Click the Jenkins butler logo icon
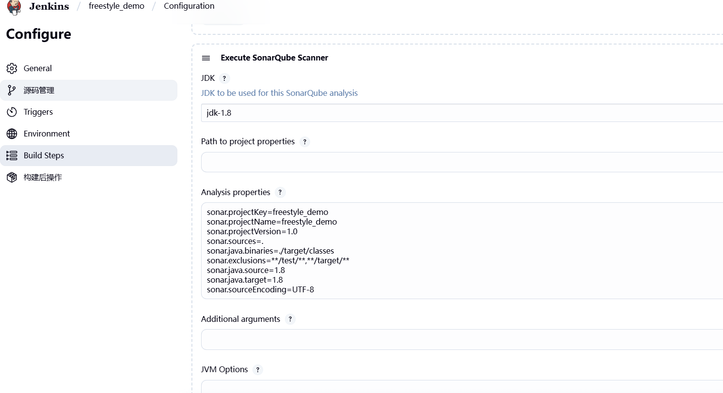The image size is (723, 393). (x=14, y=6)
